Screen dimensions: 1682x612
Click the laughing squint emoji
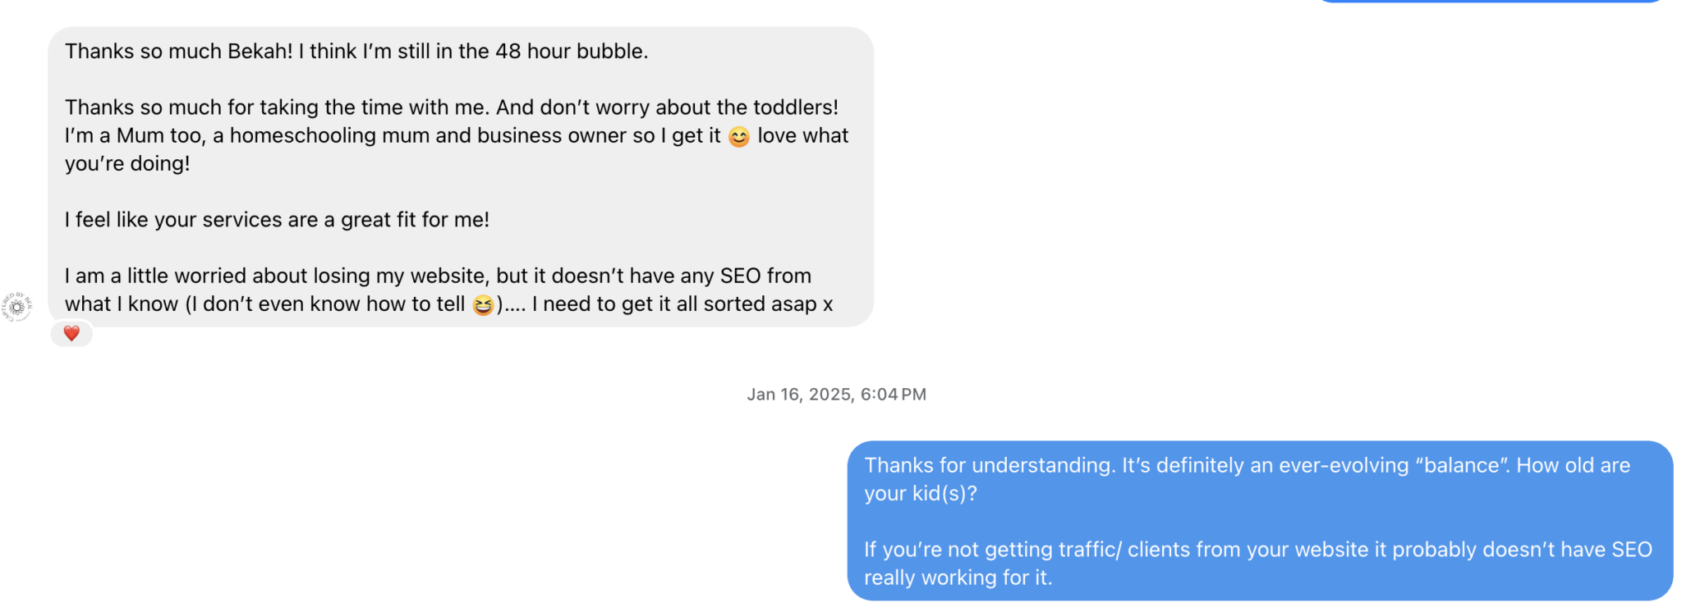coord(483,305)
